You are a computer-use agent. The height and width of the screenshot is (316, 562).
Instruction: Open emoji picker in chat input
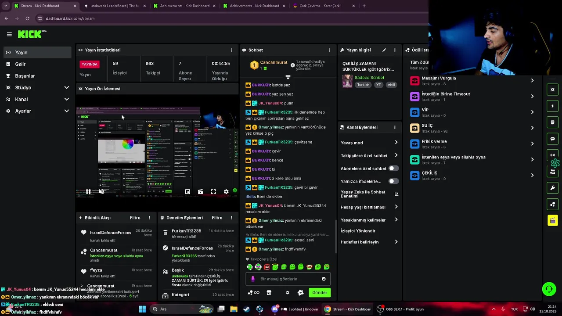pyautogui.click(x=324, y=279)
